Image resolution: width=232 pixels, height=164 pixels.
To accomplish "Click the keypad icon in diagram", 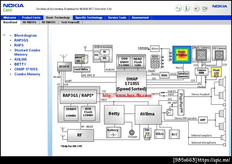I will (x=155, y=62).
